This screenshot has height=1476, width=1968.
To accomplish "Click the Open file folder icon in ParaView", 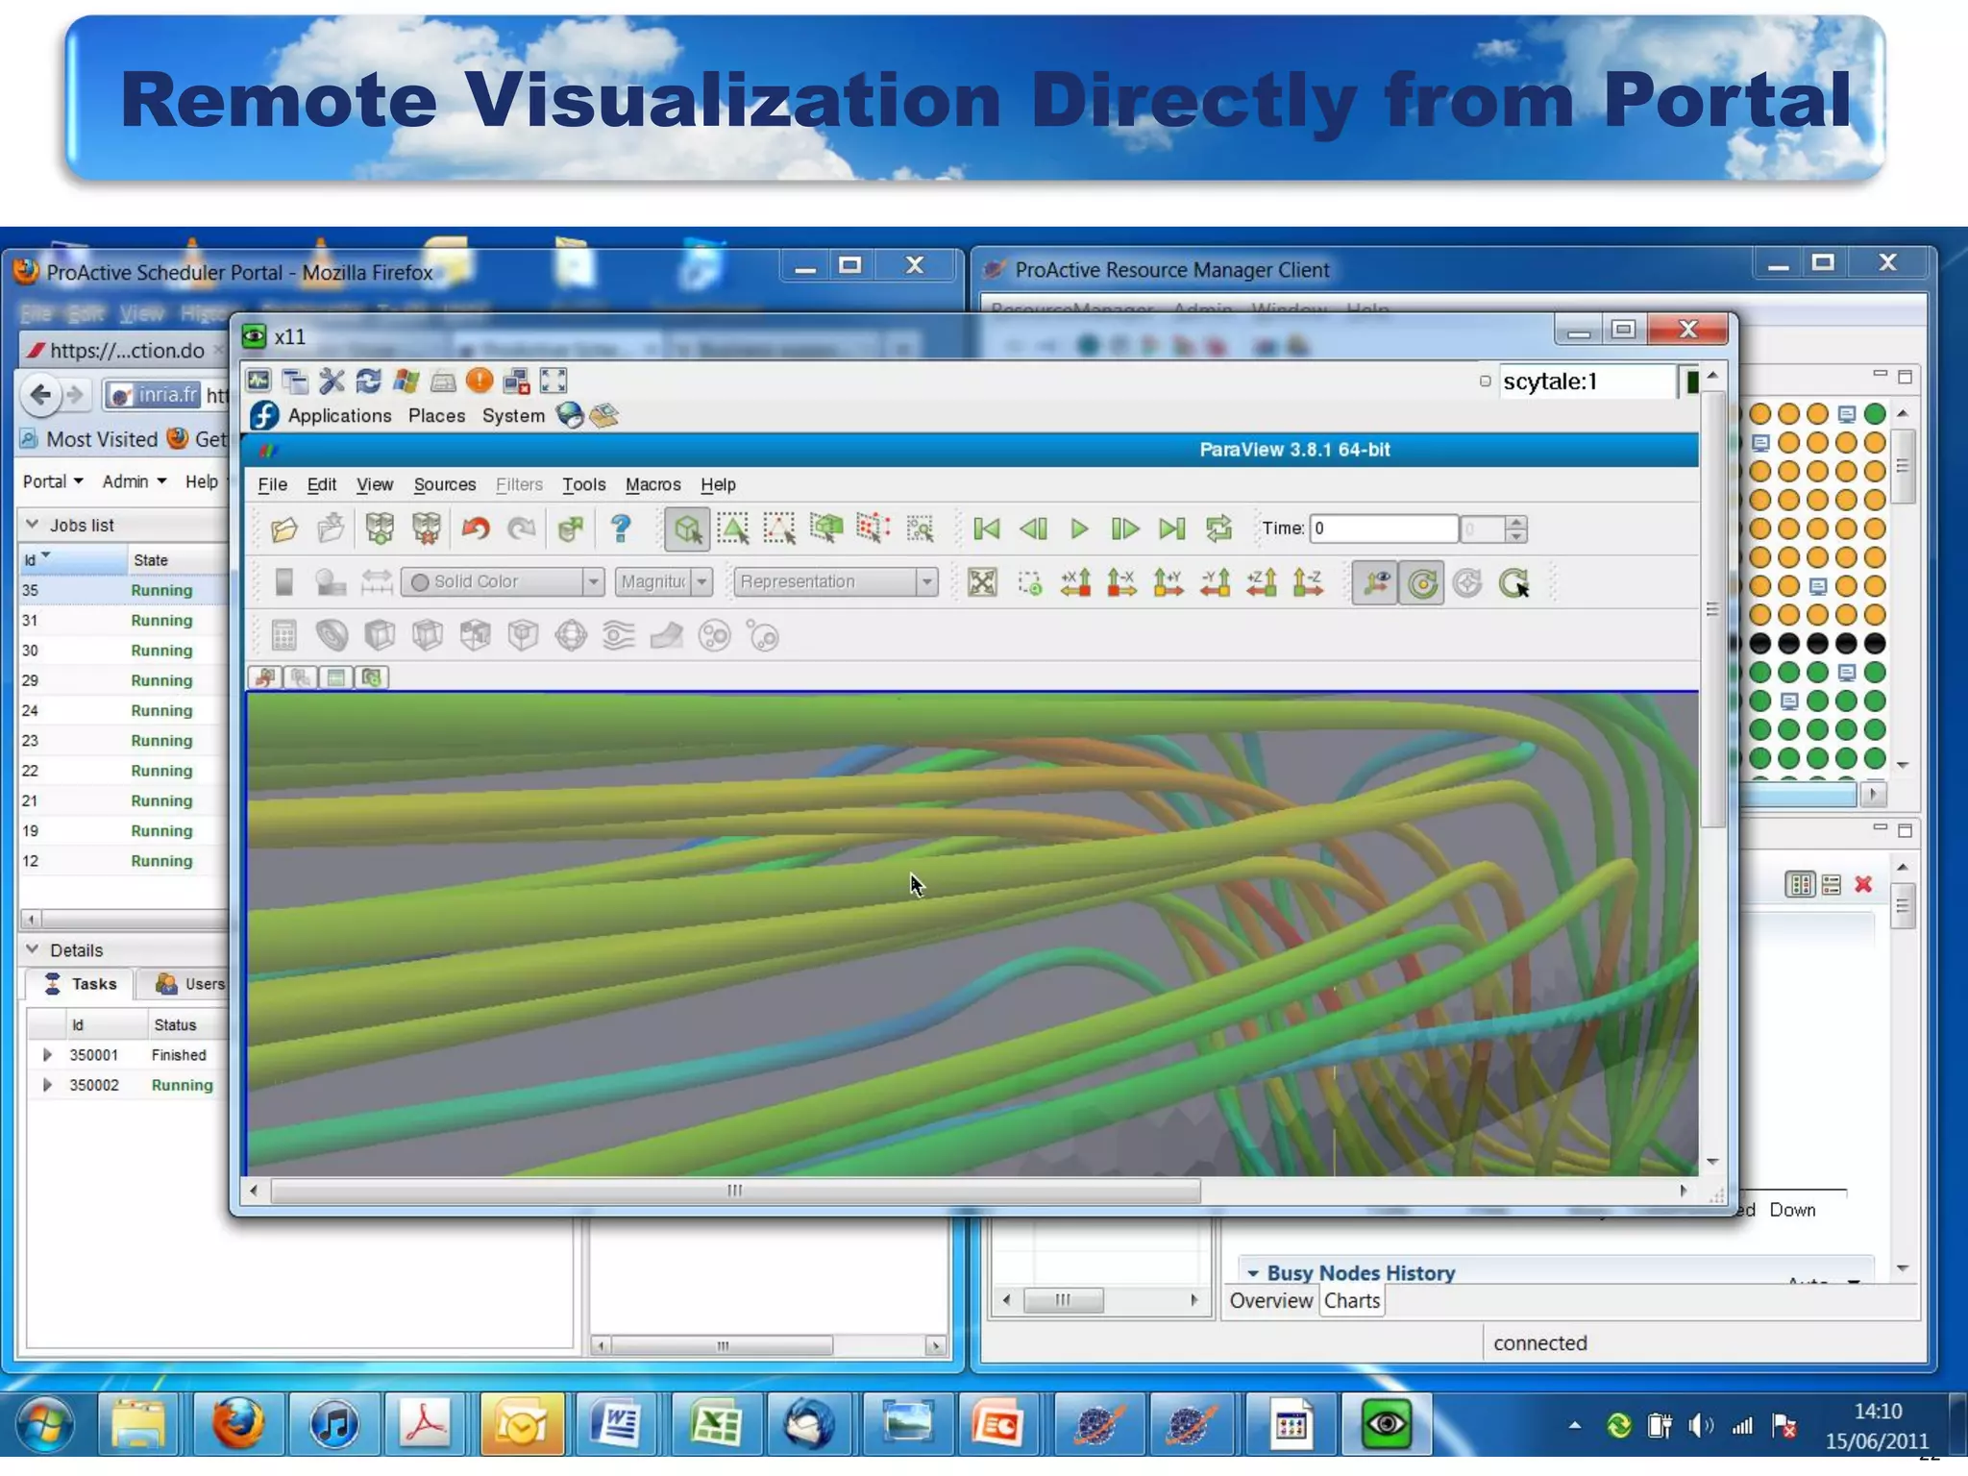I will click(x=283, y=529).
